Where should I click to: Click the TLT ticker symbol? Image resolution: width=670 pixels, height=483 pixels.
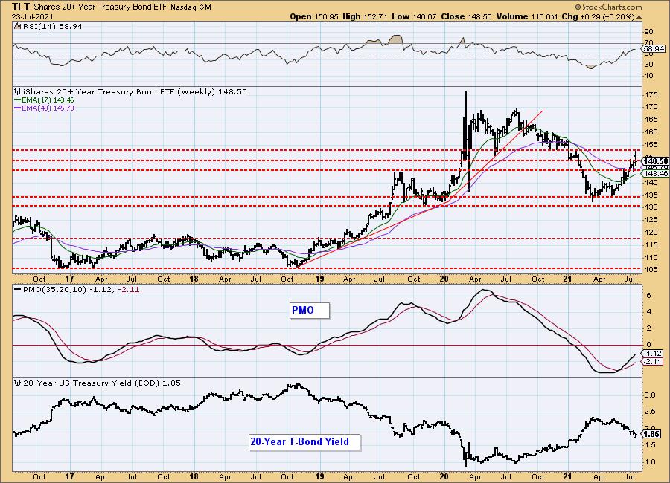pyautogui.click(x=20, y=7)
